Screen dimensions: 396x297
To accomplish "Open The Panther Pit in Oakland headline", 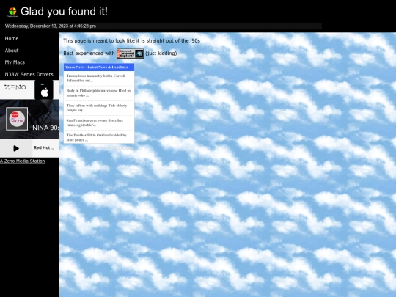I will (97, 137).
